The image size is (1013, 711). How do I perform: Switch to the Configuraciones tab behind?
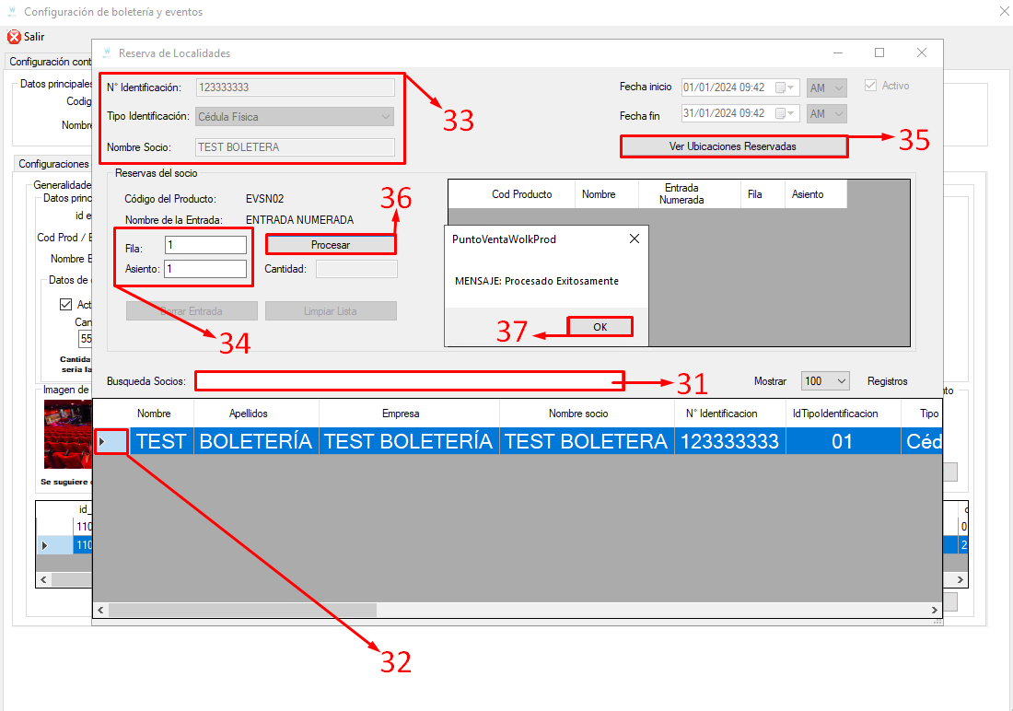[x=53, y=164]
